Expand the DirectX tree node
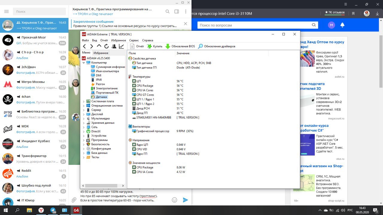 (84, 131)
